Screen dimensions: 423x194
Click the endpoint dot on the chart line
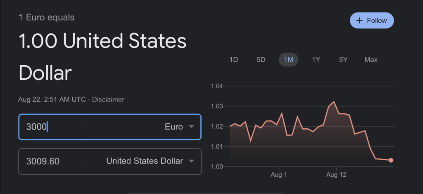coord(391,160)
